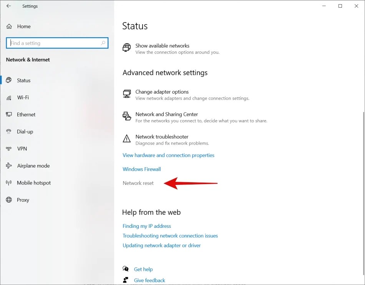The width and height of the screenshot is (365, 285).
Task: Click the Network and Sharing Center icon
Action: pyautogui.click(x=127, y=117)
